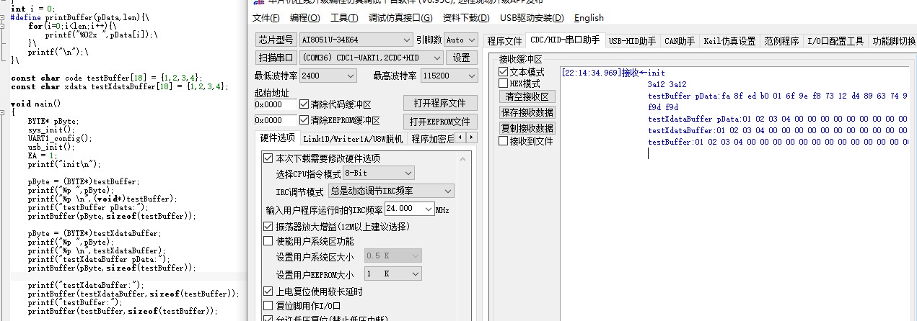This screenshot has height=321, width=917.
Task: Open IRC frequency 24.000 dropdown
Action: click(427, 209)
